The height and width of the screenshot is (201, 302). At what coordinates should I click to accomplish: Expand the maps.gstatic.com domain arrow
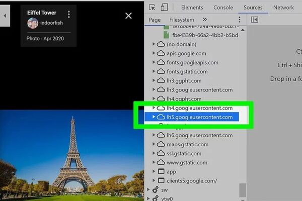coord(154,144)
